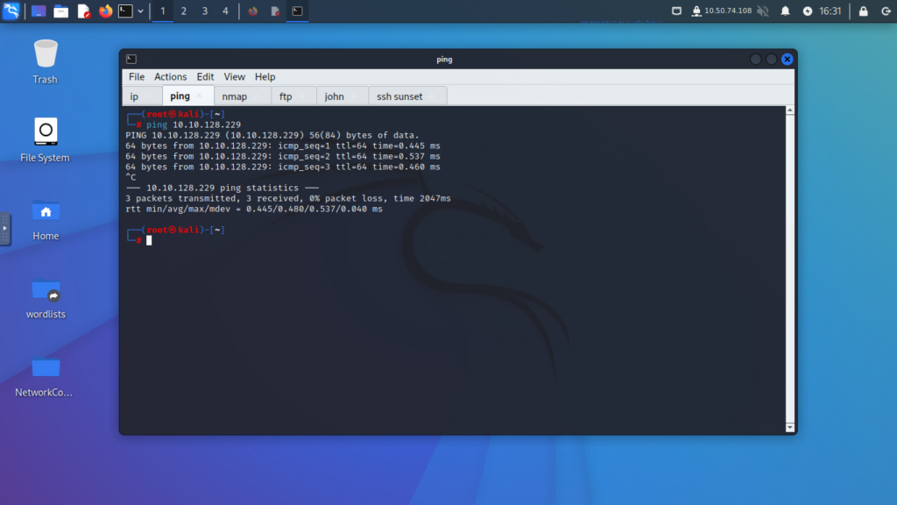Click the power manager icon
897x505 pixels.
click(x=807, y=11)
